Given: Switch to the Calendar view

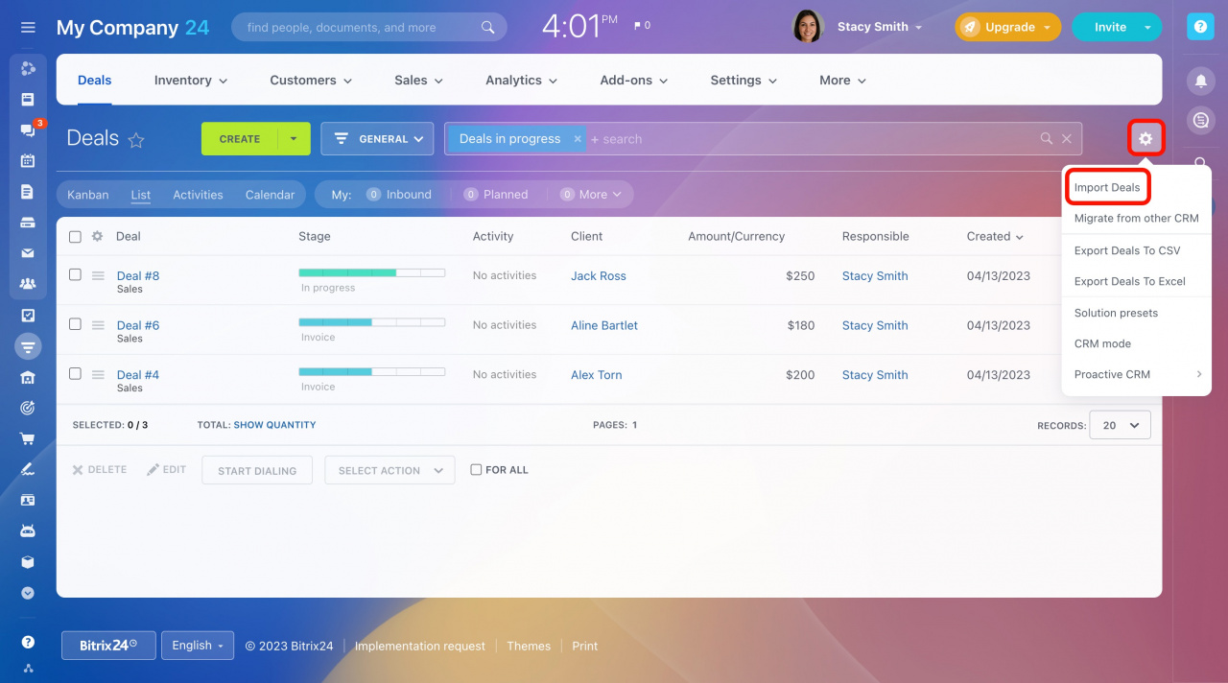Looking at the screenshot, I should (x=270, y=195).
